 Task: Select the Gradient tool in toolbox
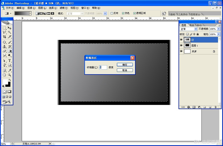pyautogui.click(x=10, y=51)
